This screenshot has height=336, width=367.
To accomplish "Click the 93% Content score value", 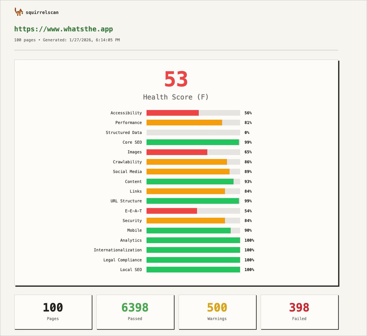I will coord(248,181).
